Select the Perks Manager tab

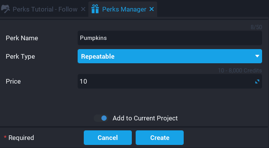click(124, 9)
